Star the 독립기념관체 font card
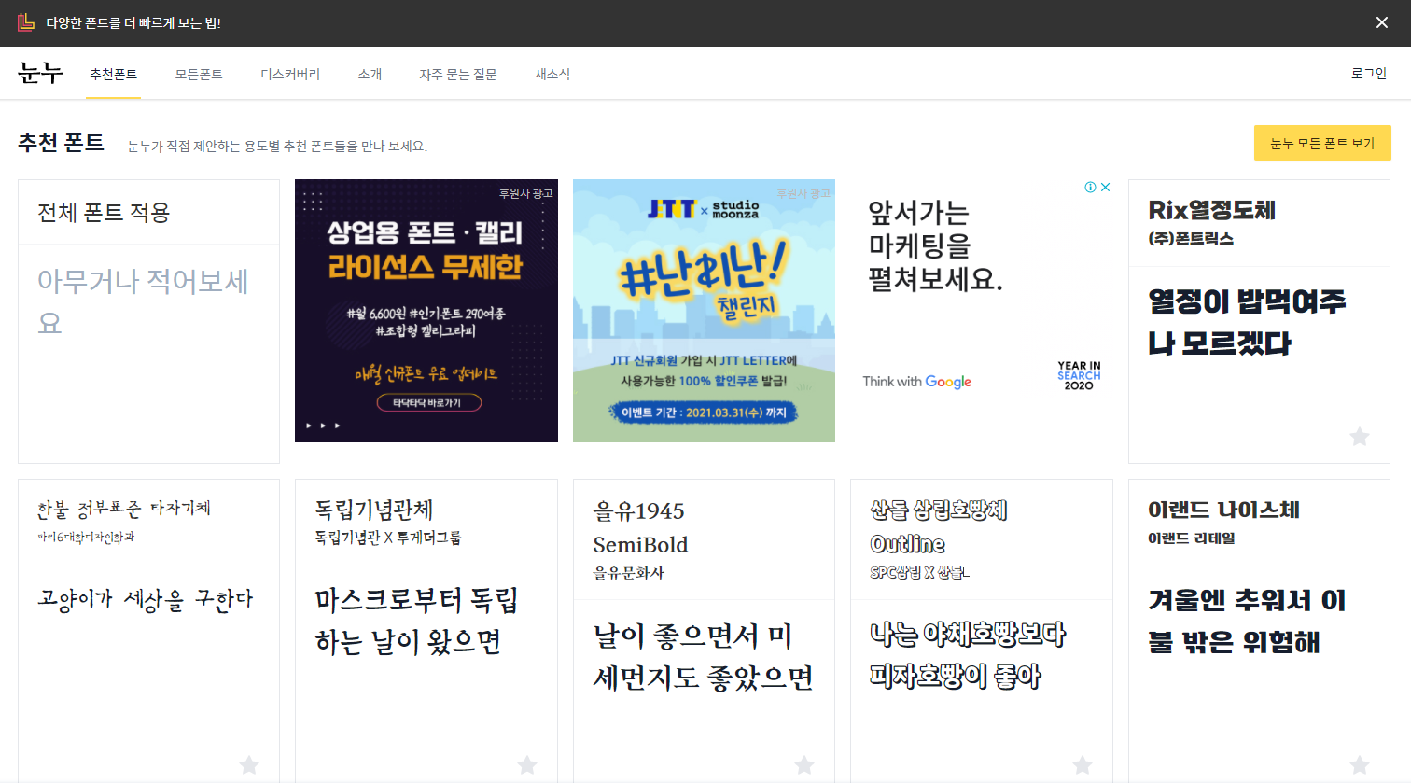Viewport: 1411px width, 783px height. (527, 765)
